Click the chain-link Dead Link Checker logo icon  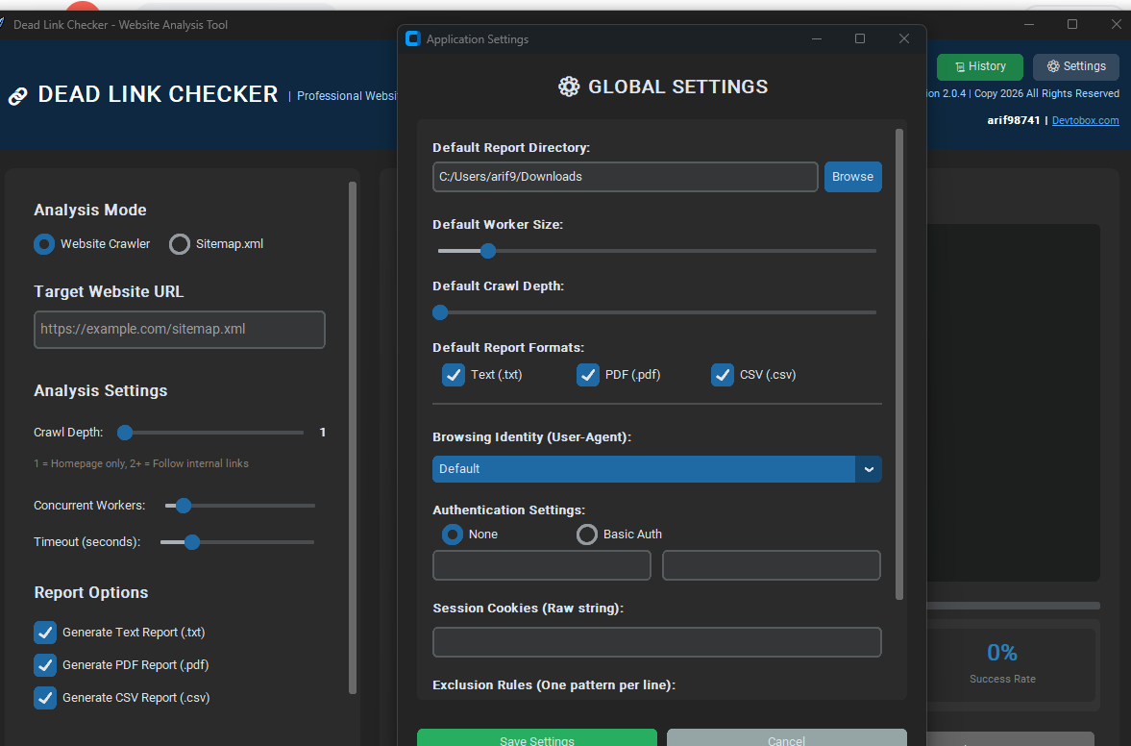point(17,95)
